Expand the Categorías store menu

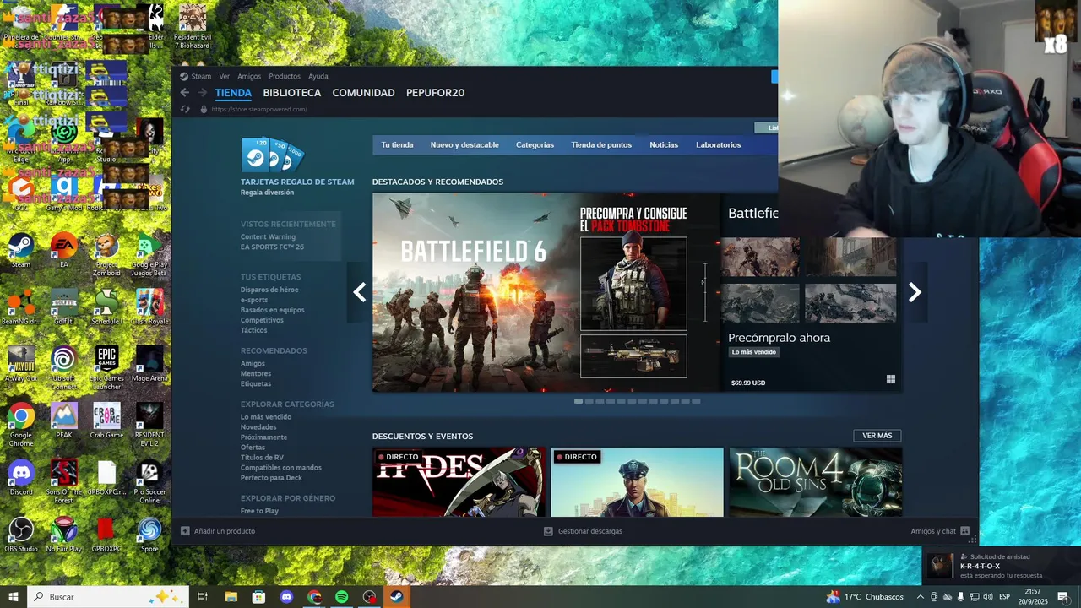point(535,145)
